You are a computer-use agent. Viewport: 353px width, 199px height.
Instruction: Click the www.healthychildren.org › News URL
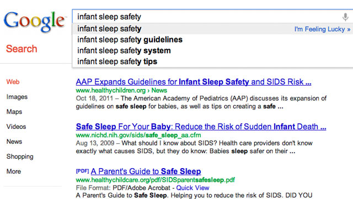(121, 91)
